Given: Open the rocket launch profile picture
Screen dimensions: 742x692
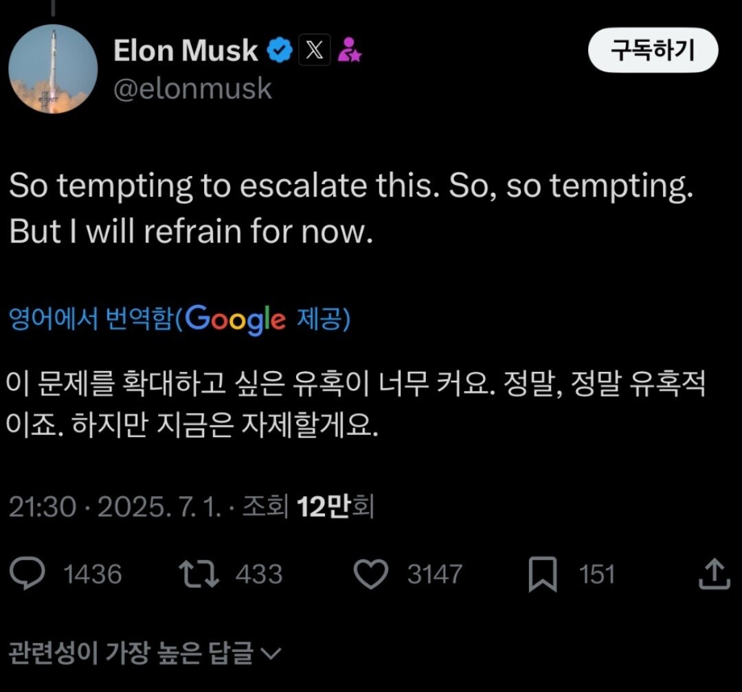Looking at the screenshot, I should tap(53, 69).
